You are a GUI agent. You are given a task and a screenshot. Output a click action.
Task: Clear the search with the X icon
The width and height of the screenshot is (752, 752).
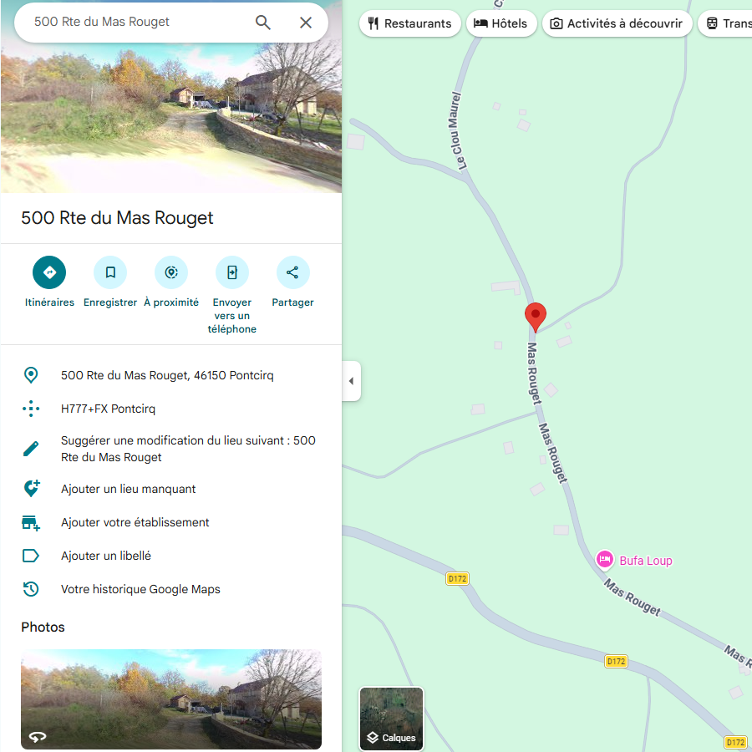coord(306,22)
